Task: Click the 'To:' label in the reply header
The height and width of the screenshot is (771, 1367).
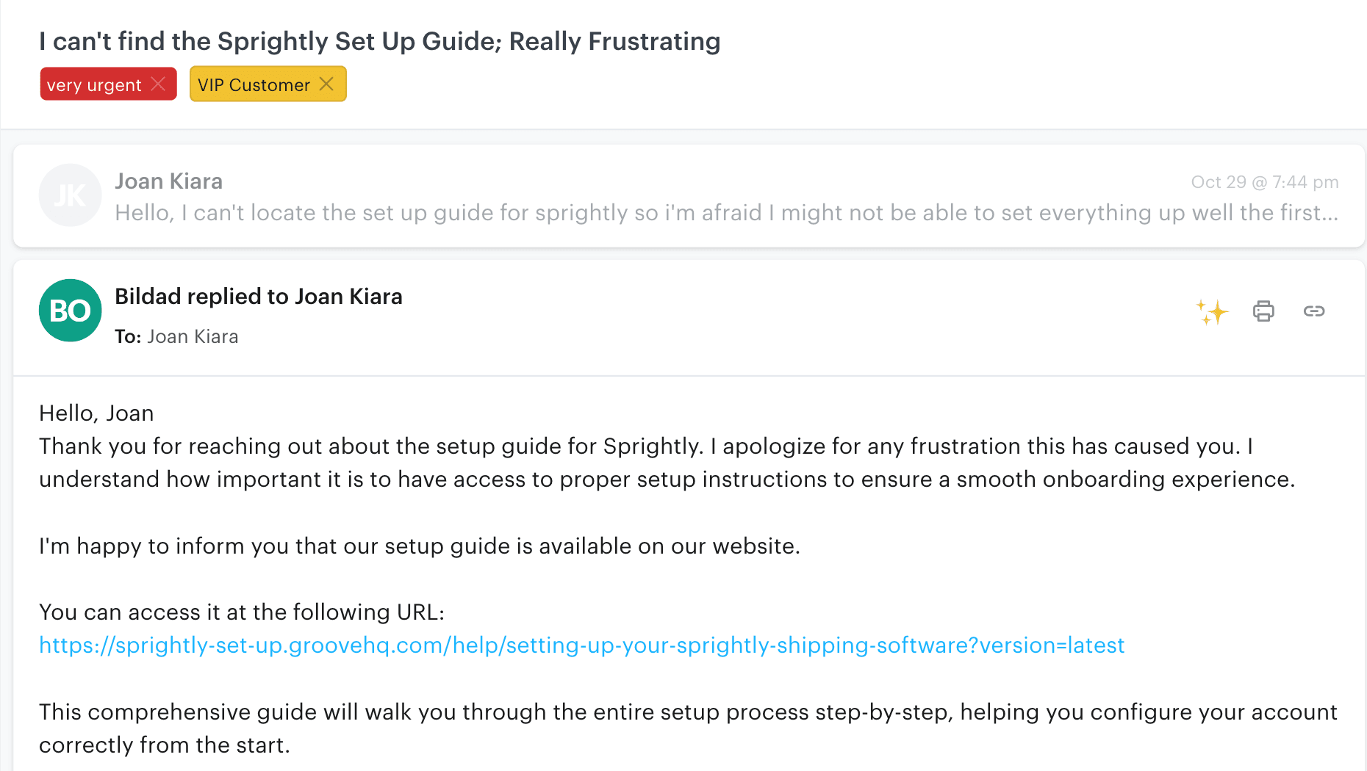Action: pos(128,336)
